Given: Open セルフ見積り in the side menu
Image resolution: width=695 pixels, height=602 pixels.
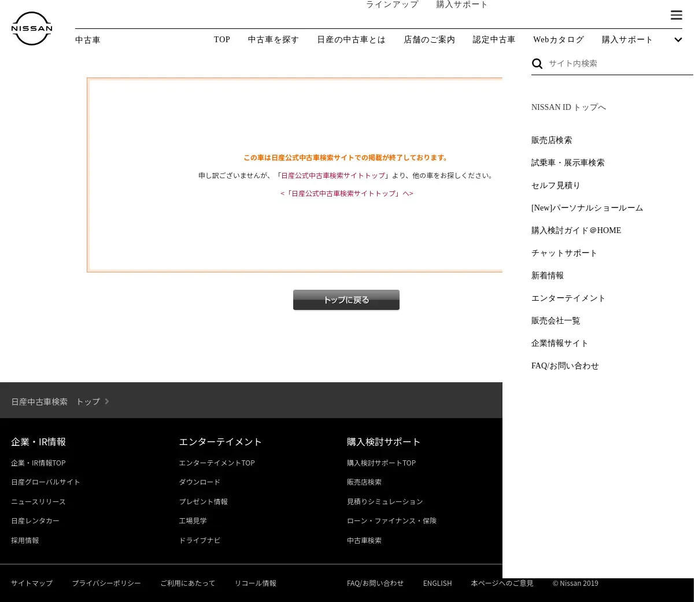Looking at the screenshot, I should point(556,186).
